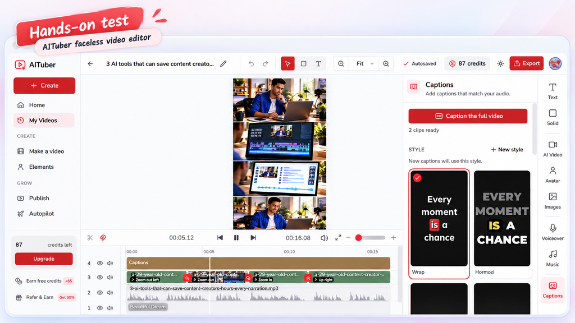Hide track 4 with its eye icon
Screen dimensions: 575x323
100,264
